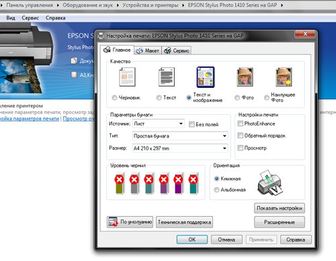Switch to the Макет tab
The image size is (336, 261).
[148, 51]
